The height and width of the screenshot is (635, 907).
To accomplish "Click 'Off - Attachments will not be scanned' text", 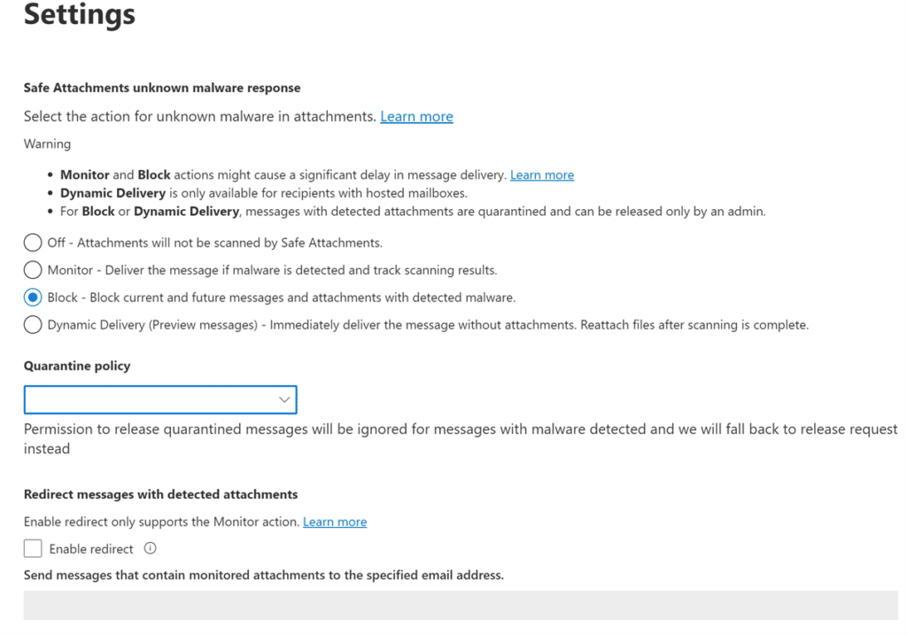I will point(214,243).
